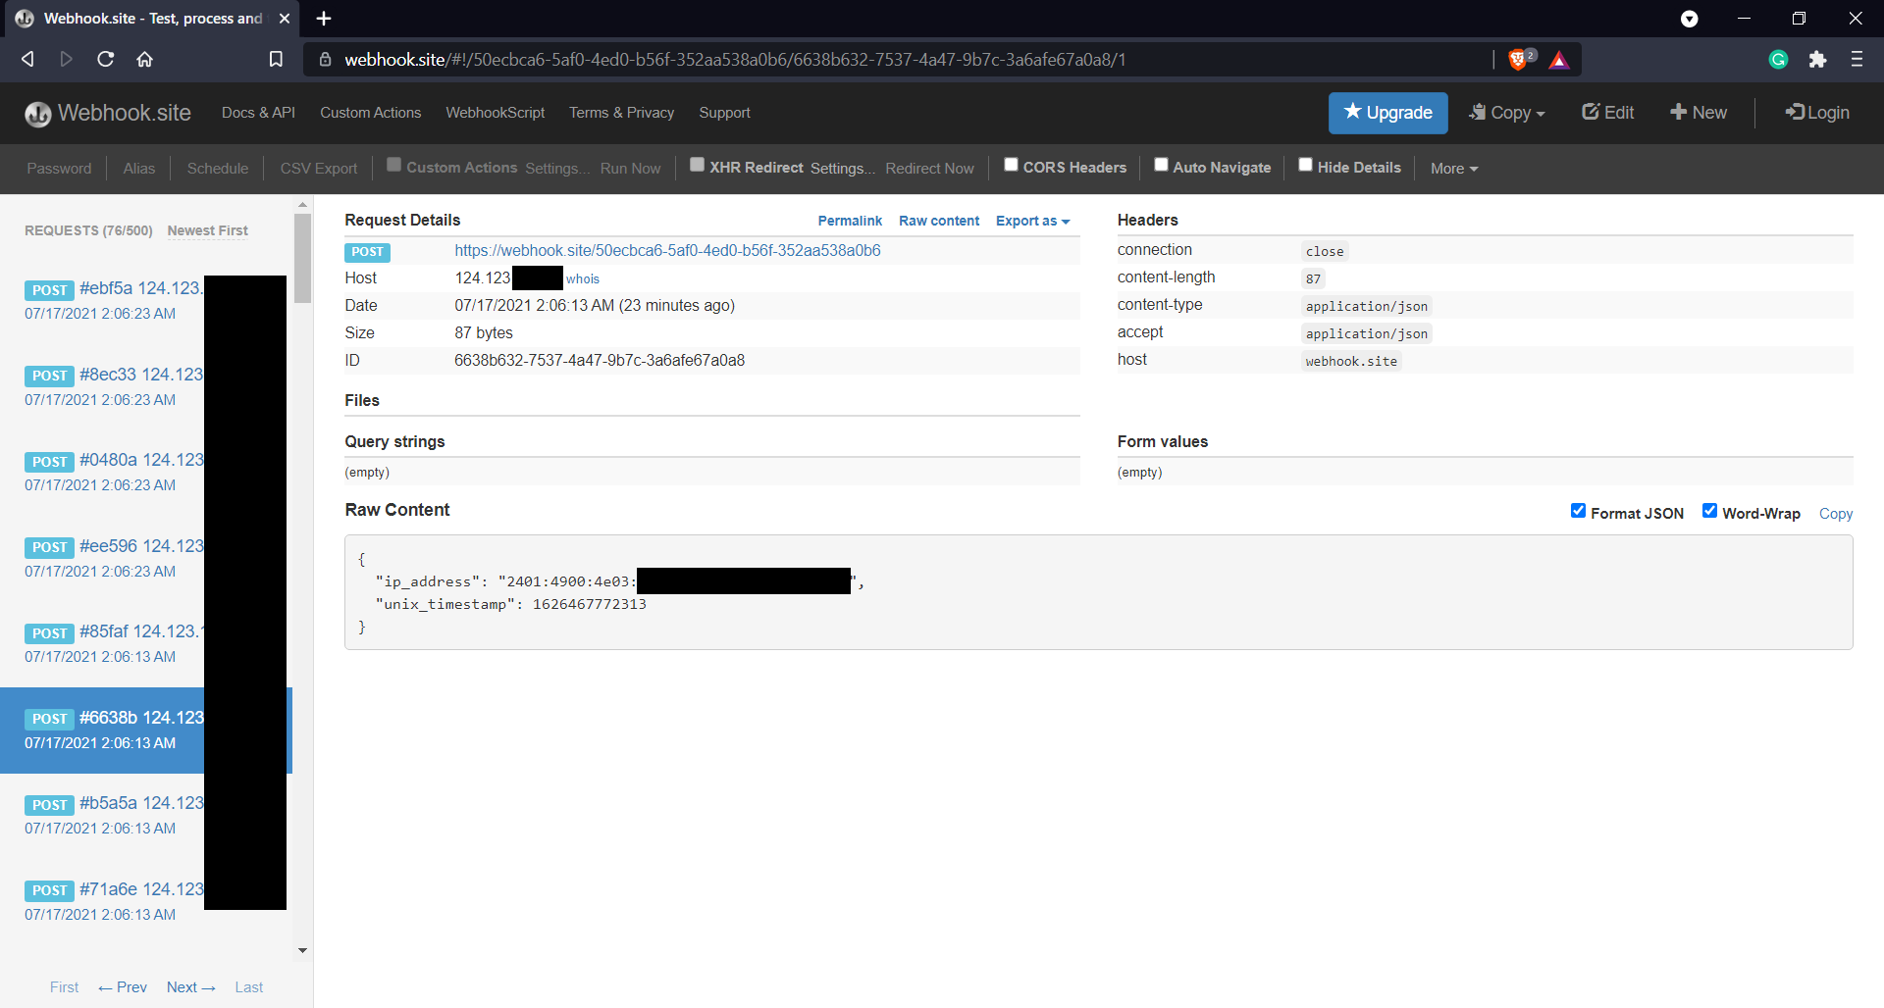Open XHR Redirect Settings link
The height and width of the screenshot is (1008, 1884).
[x=843, y=169]
